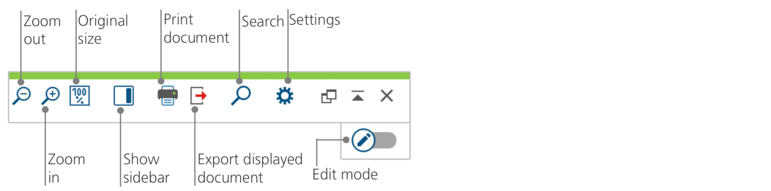Export the displayed document via red arrow icon

click(x=199, y=95)
